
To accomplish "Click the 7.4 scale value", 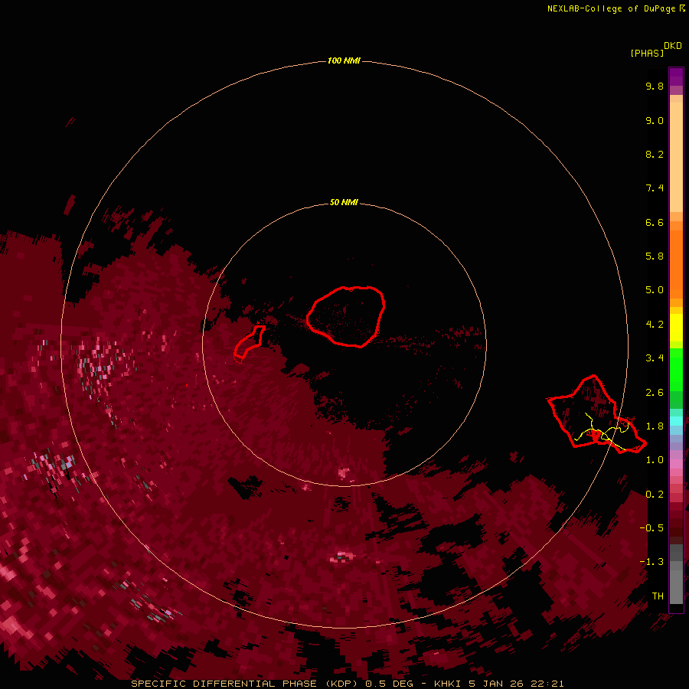I will point(655,188).
